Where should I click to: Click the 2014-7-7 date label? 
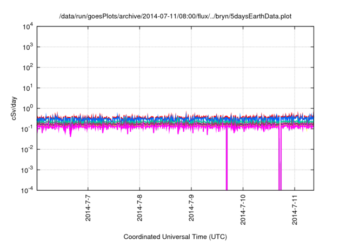[x=88, y=207]
